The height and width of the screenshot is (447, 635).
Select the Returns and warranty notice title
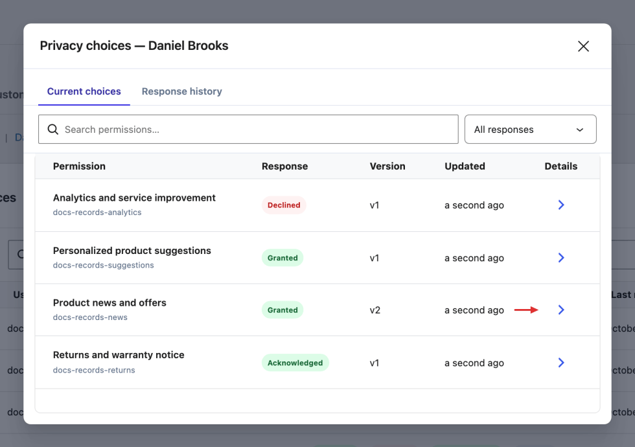click(x=119, y=355)
